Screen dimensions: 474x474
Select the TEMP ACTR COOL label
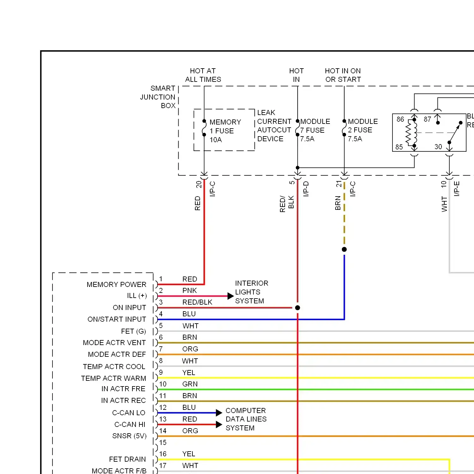pyautogui.click(x=114, y=367)
